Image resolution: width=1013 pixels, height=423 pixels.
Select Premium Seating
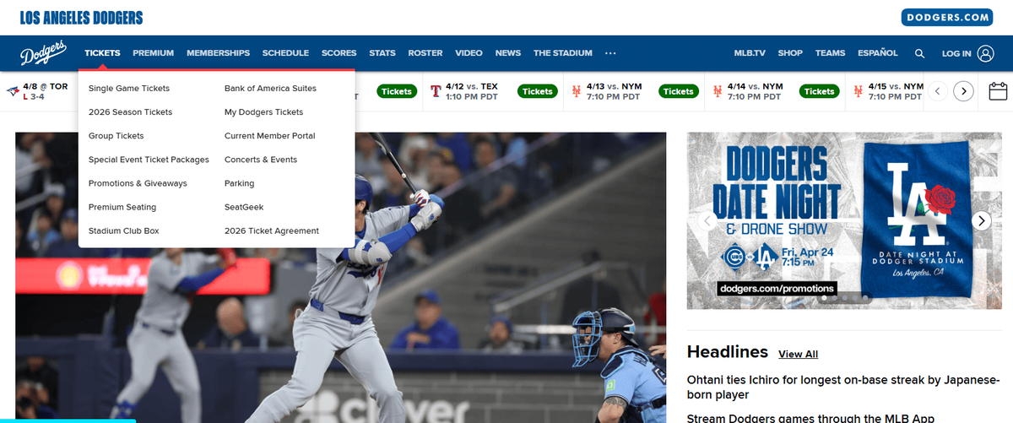(122, 207)
